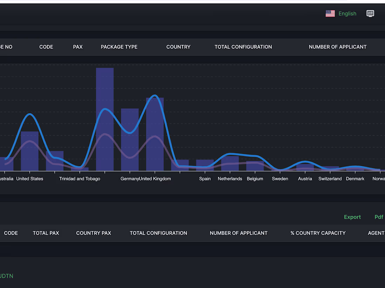The width and height of the screenshot is (385, 288).
Task: Click the blue line peak over United Kingdom
Action: point(155,96)
